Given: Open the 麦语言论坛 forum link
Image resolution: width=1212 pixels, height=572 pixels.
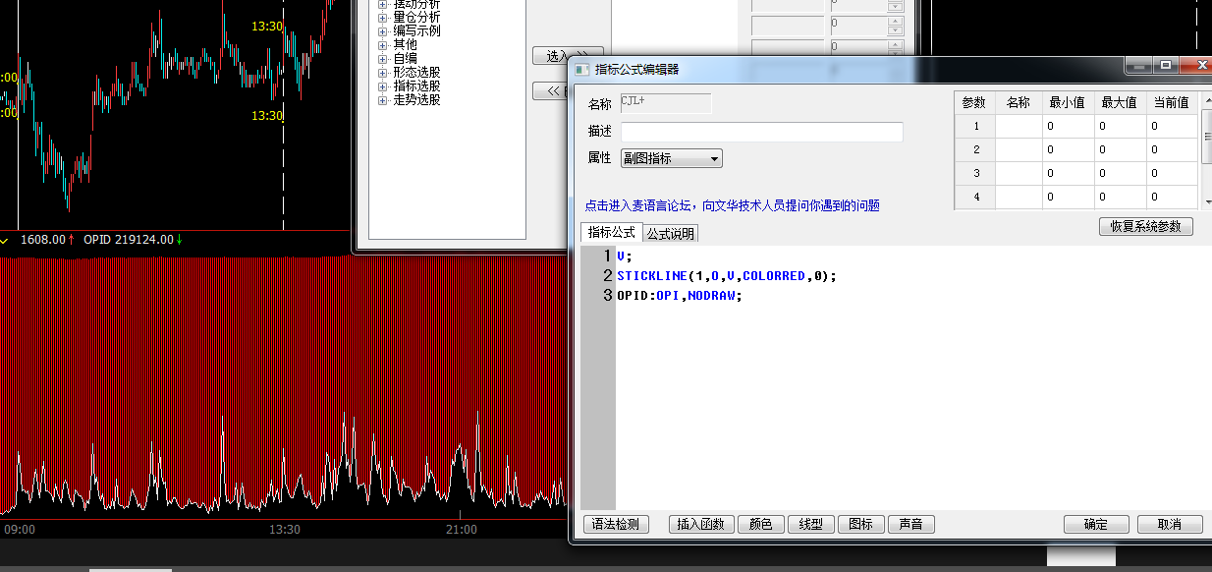Looking at the screenshot, I should (732, 206).
